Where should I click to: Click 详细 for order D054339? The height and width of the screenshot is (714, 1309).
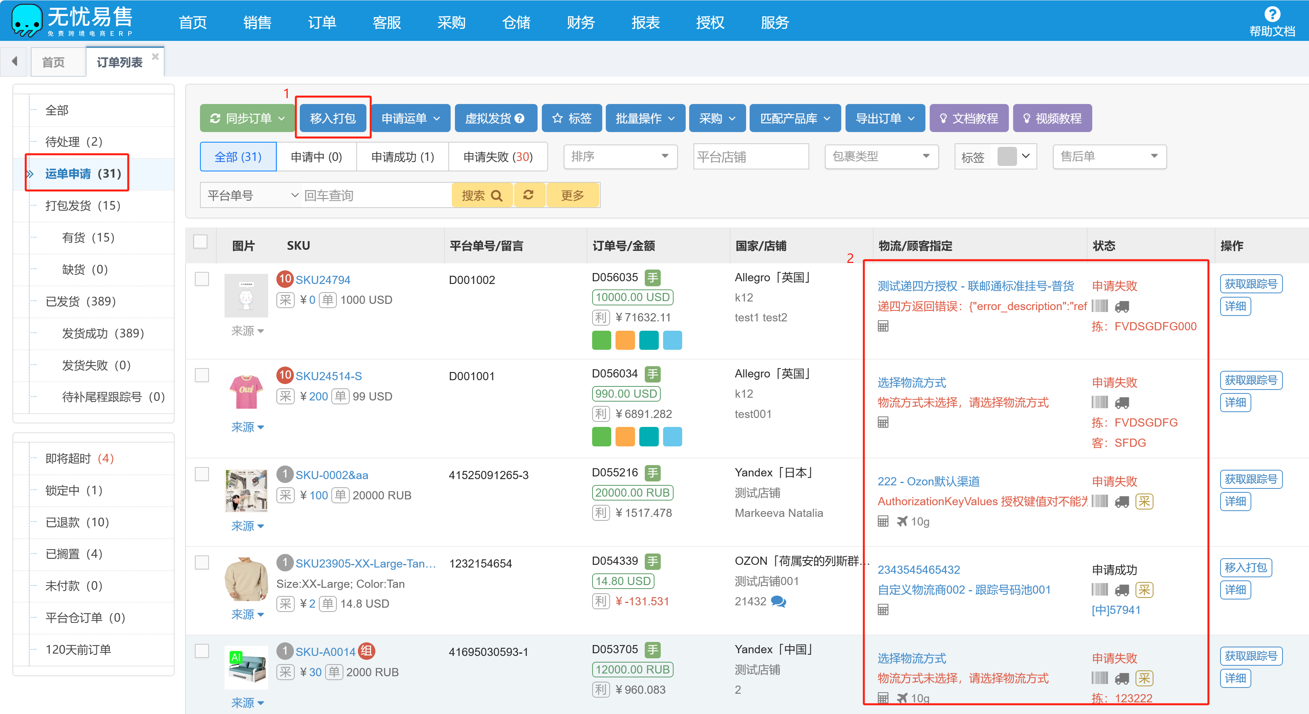coord(1235,590)
